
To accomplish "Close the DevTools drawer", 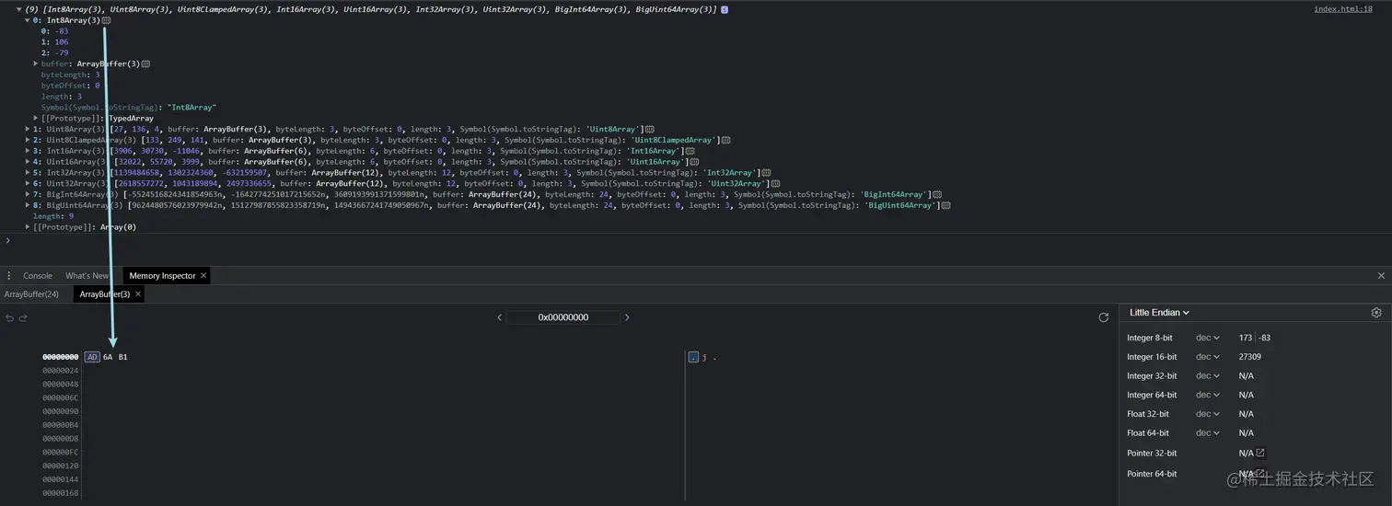I will [x=1381, y=276].
